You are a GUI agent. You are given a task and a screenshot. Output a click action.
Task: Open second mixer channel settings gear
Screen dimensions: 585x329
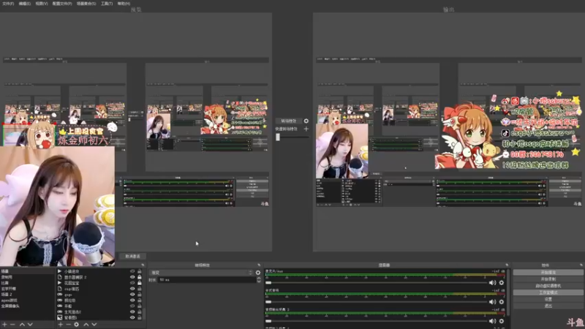(502, 302)
